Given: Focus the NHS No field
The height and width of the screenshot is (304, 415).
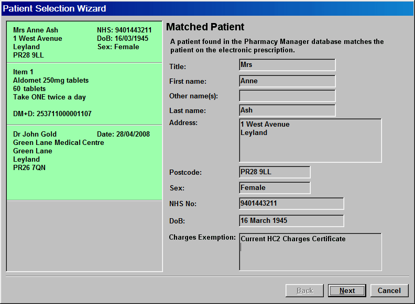Looking at the screenshot, I should coord(291,204).
